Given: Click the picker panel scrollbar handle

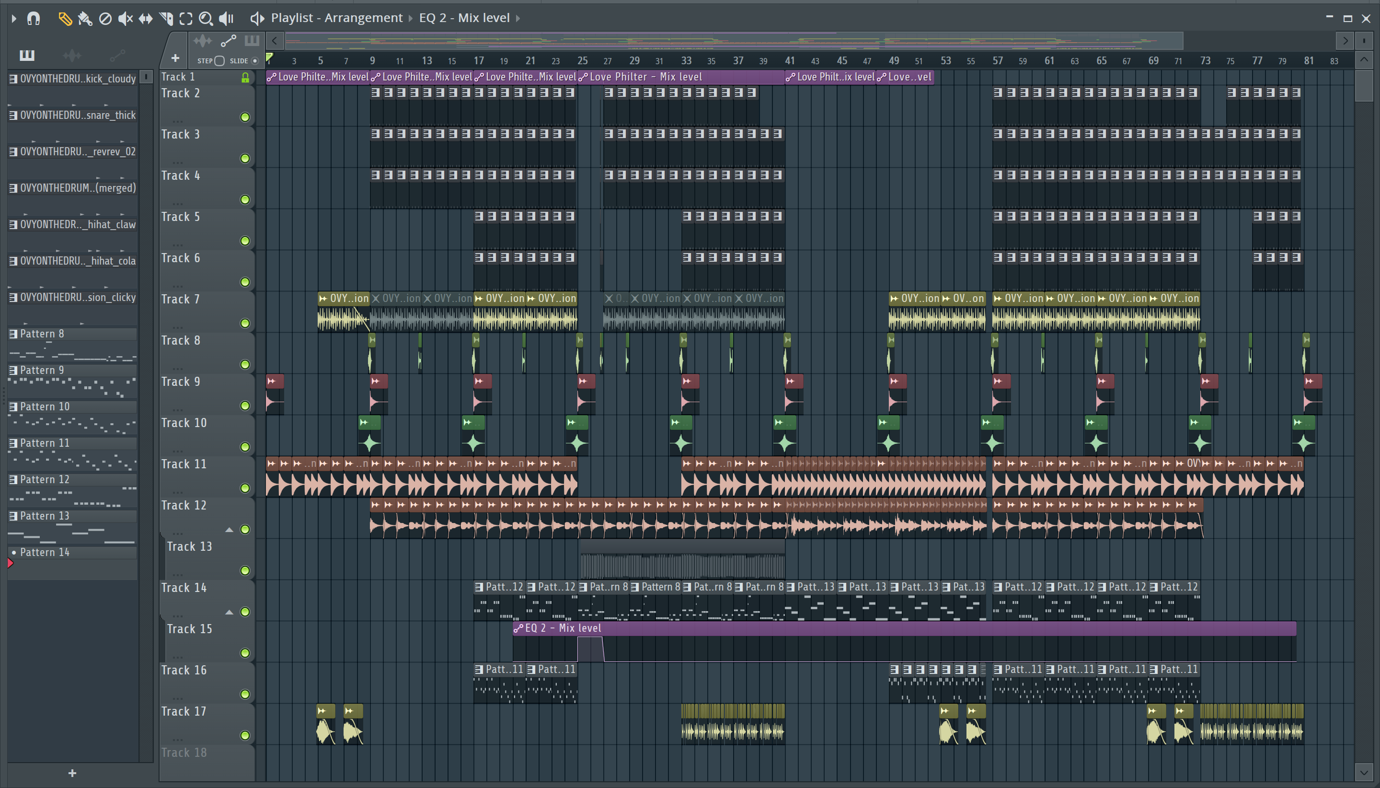Looking at the screenshot, I should coord(146,77).
